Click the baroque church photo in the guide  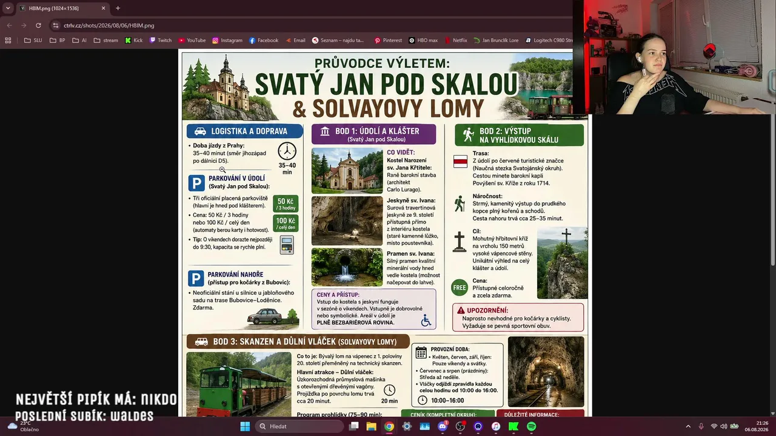[347, 171]
